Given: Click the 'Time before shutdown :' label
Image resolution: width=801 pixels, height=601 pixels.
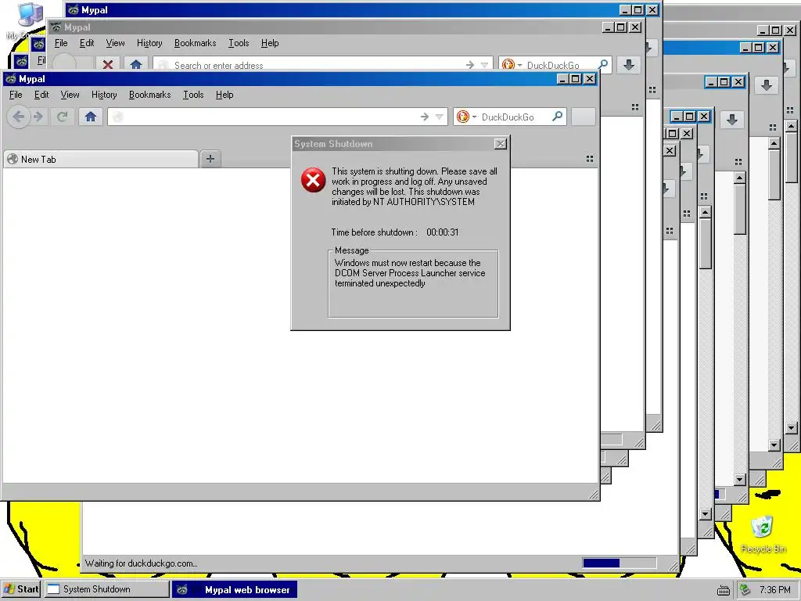Looking at the screenshot, I should coord(375,232).
